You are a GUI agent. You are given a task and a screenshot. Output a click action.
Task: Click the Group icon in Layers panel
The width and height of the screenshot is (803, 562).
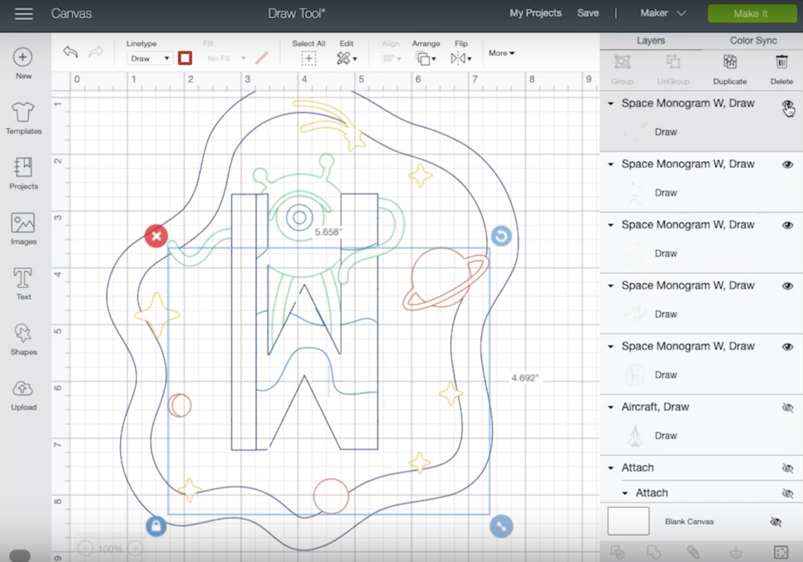click(x=622, y=62)
